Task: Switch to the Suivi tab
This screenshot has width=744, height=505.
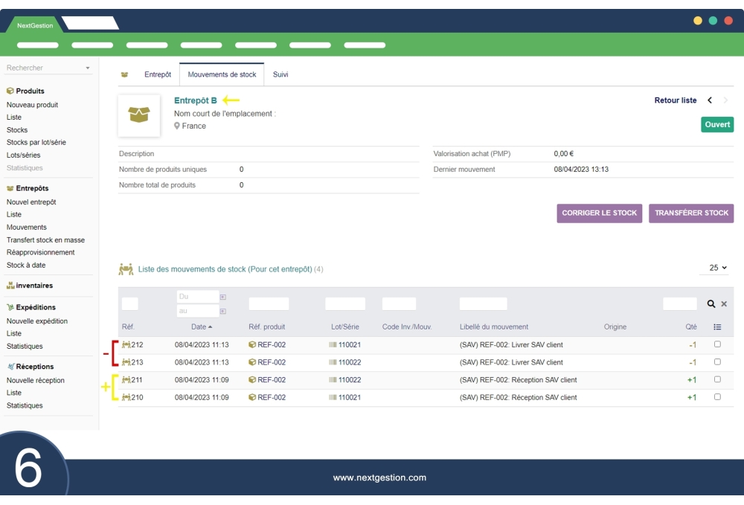Action: (x=280, y=74)
